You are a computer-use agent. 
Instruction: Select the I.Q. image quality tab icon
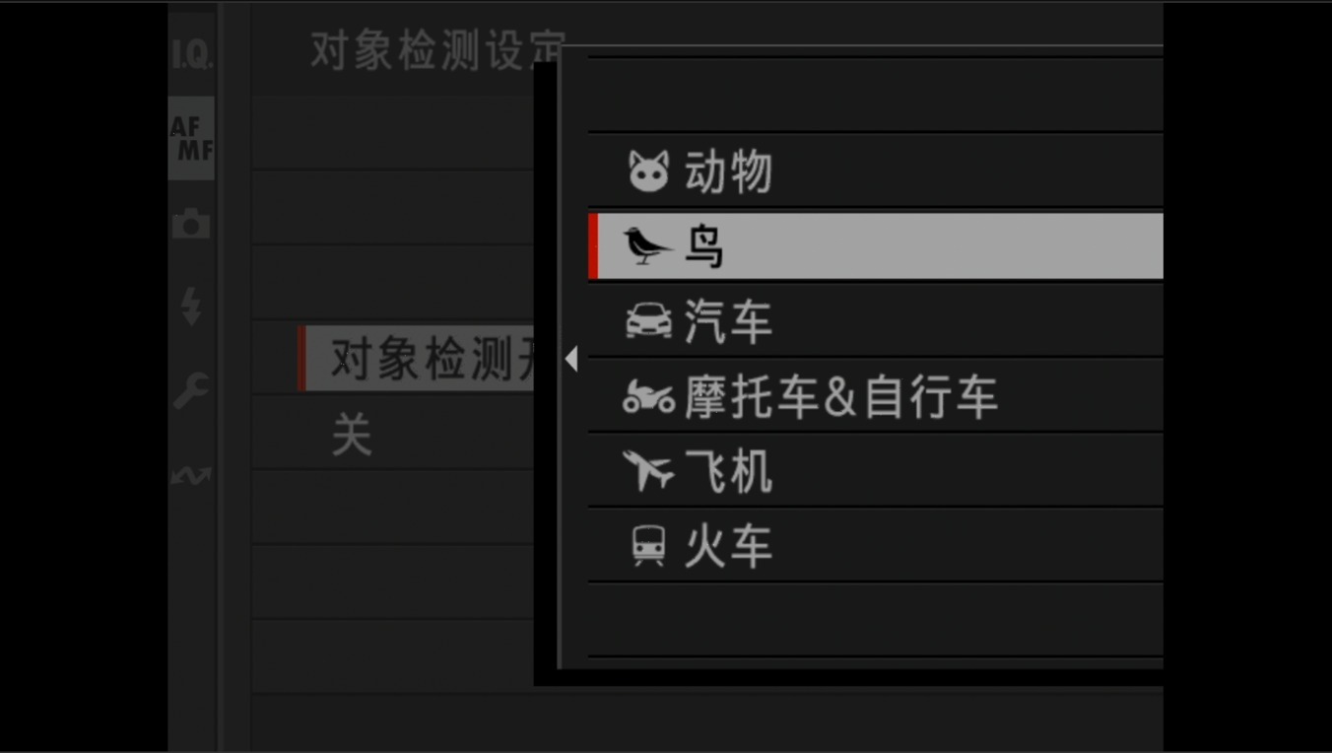191,55
